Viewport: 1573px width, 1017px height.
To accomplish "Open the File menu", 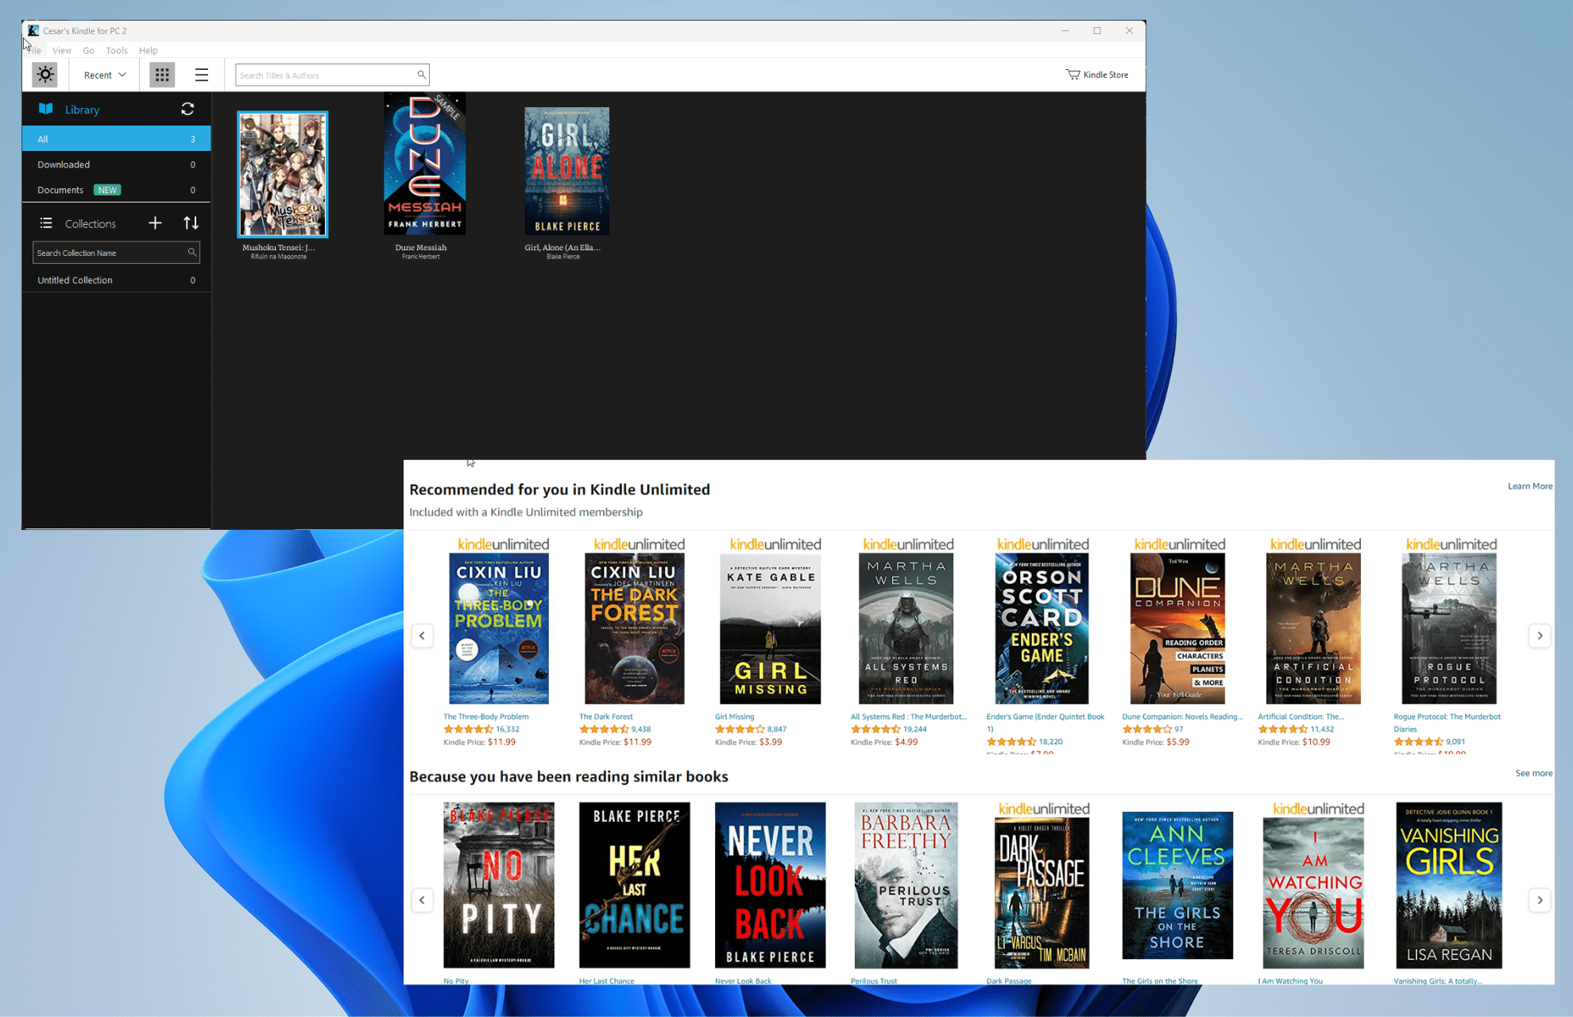I will [x=35, y=50].
